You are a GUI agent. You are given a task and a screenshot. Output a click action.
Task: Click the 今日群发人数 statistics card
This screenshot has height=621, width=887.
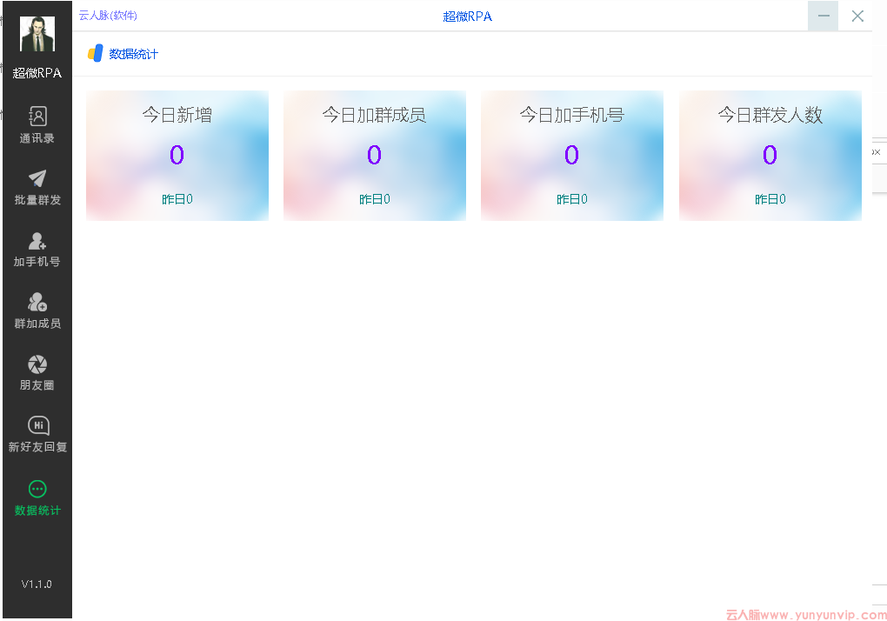(770, 156)
